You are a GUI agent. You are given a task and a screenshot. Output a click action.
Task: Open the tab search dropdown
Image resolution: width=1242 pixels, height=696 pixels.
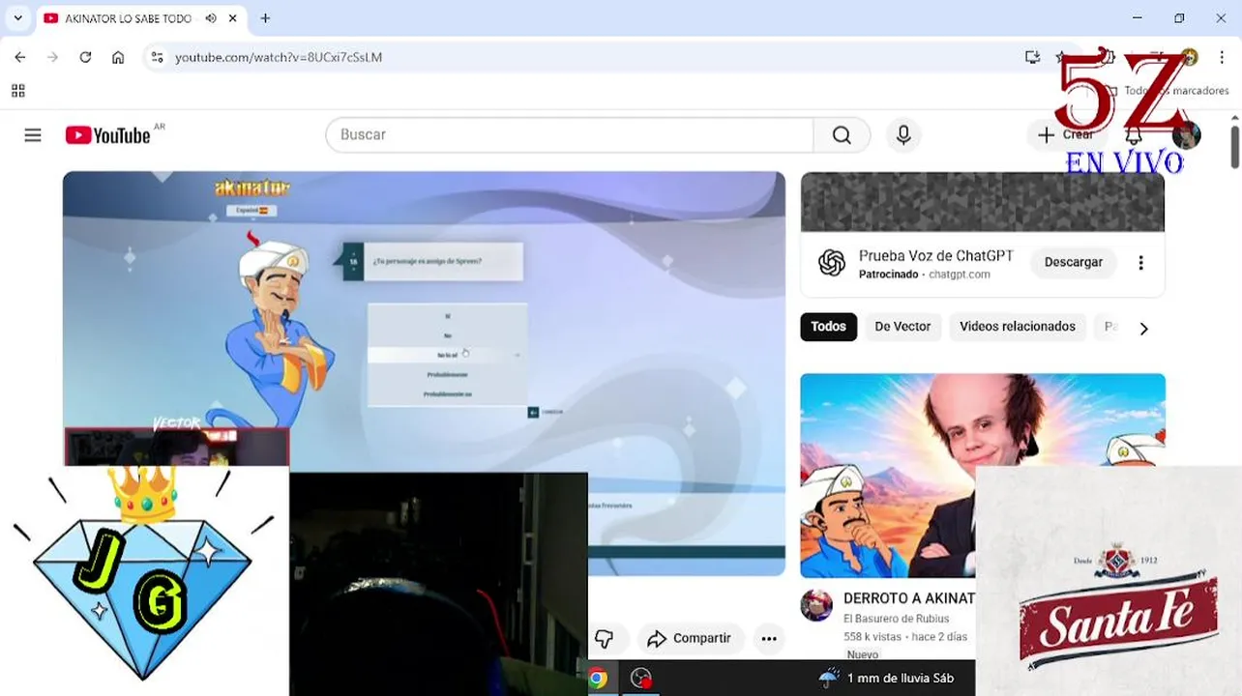click(x=17, y=18)
